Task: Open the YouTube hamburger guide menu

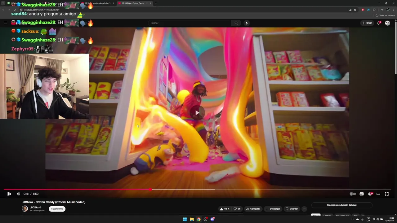Action: (5, 23)
